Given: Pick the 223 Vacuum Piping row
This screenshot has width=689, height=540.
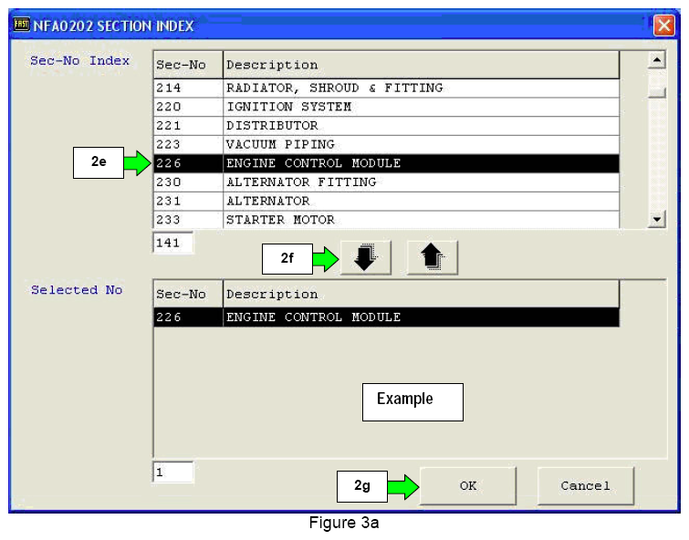Looking at the screenshot, I should [x=385, y=144].
